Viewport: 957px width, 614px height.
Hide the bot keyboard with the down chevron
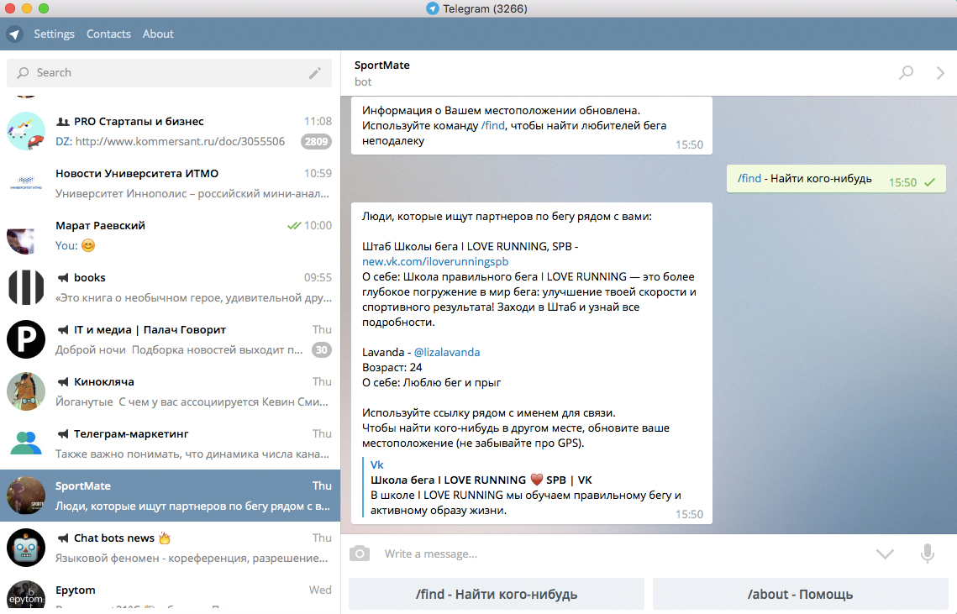pos(884,554)
